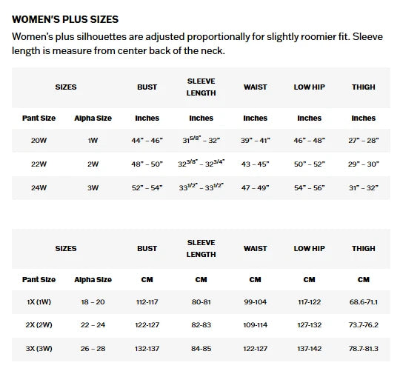Viewport: 400px width, 374px height.
Task: Click the 1W alpha size cell
Action: click(x=93, y=140)
